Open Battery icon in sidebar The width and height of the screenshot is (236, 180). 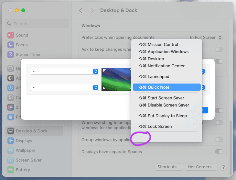click(x=11, y=170)
